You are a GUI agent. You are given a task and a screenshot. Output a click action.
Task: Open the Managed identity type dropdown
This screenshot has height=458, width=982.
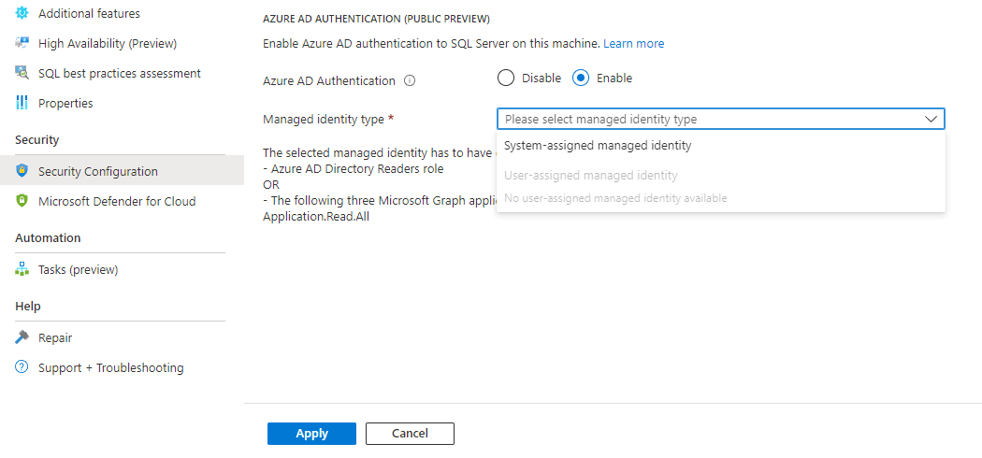[711, 120]
